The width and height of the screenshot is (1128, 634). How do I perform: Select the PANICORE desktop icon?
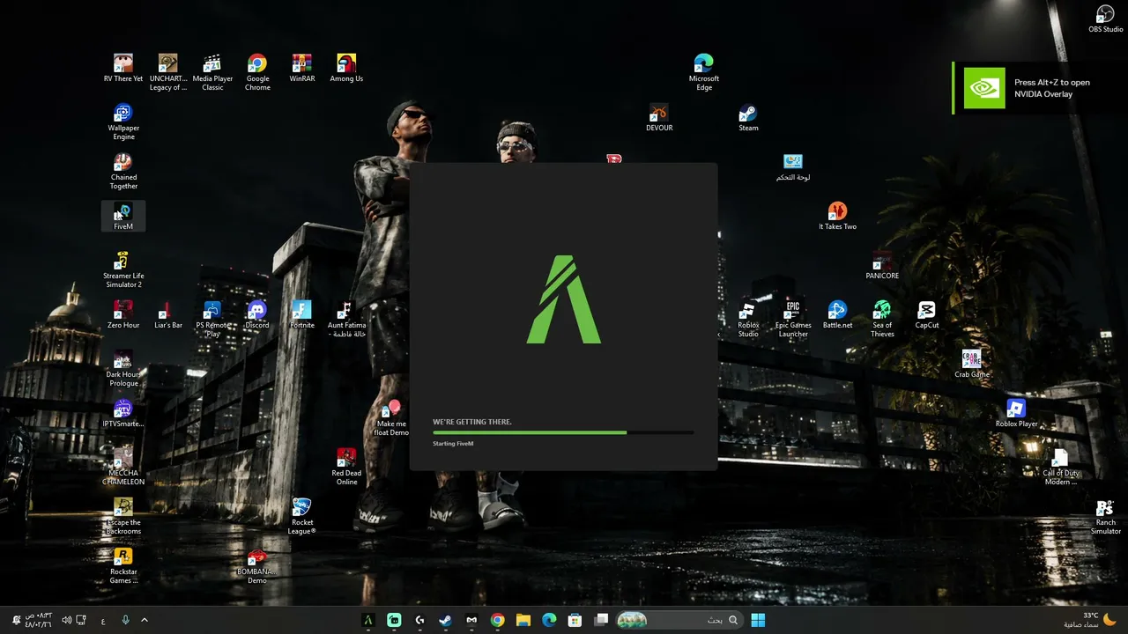pos(882,265)
